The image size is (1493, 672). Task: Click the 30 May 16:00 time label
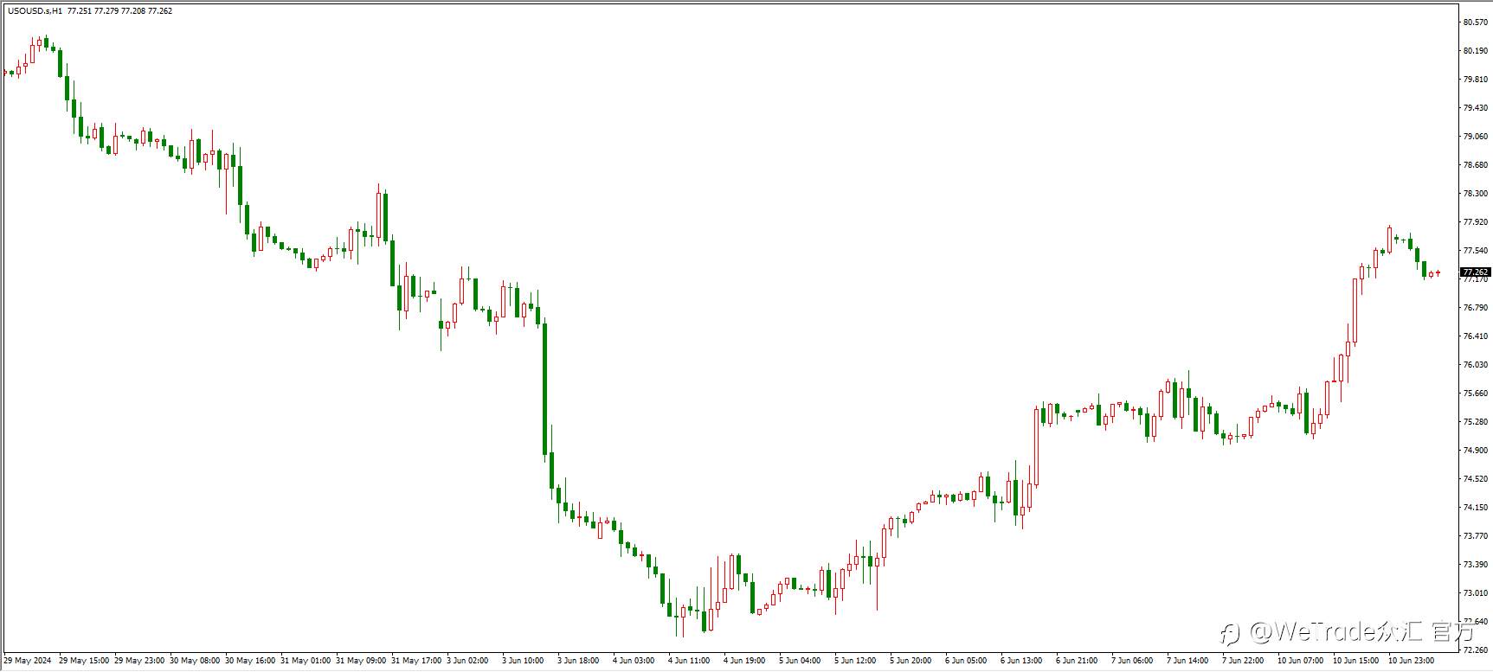[250, 661]
